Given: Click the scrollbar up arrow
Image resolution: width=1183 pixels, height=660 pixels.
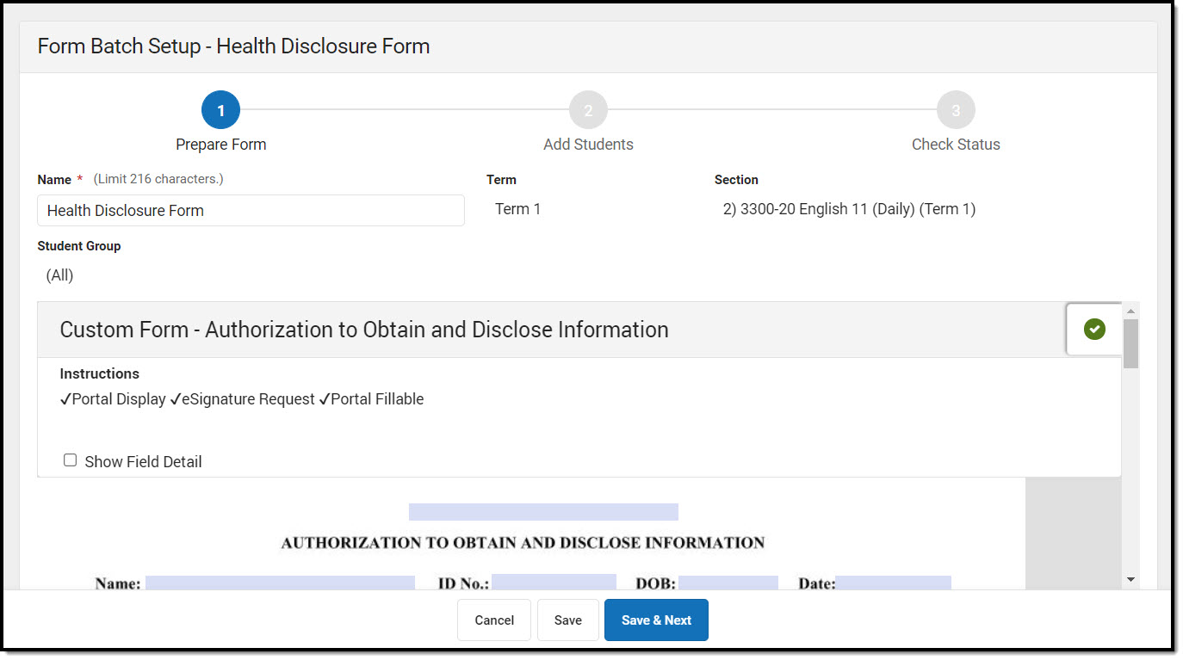Looking at the screenshot, I should pyautogui.click(x=1130, y=311).
